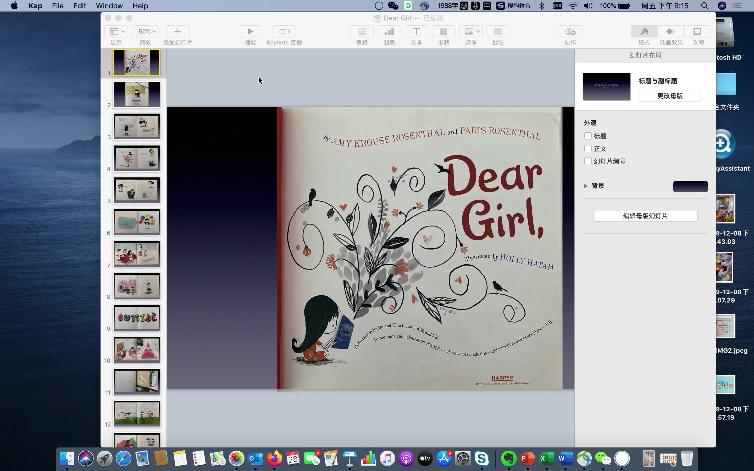
Task: Add a comment with the 批注 icon
Action: (498, 31)
